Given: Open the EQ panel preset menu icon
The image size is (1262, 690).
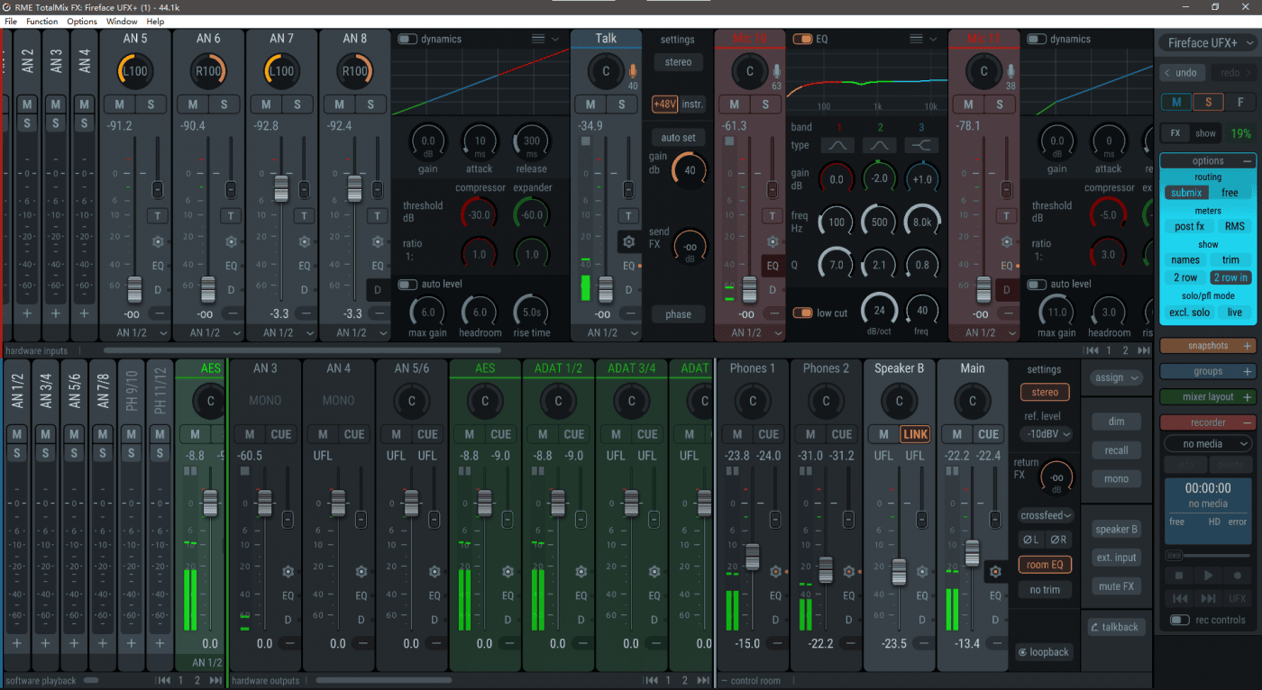Looking at the screenshot, I should pos(916,39).
